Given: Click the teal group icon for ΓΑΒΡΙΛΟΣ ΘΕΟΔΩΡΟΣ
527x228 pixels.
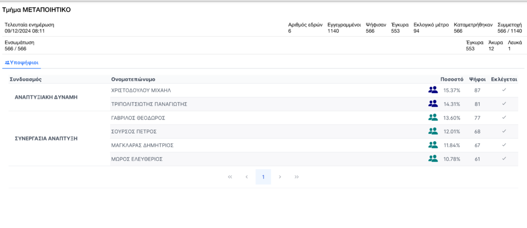Looking at the screenshot, I should tap(433, 118).
